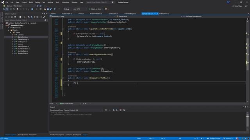Open the File menu
This screenshot has width=250, height=140.
click(x=7, y=2)
